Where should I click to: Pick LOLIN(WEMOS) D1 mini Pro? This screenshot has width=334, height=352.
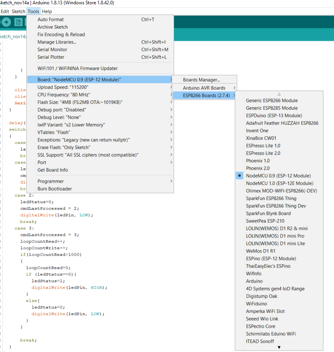pyautogui.click(x=279, y=236)
